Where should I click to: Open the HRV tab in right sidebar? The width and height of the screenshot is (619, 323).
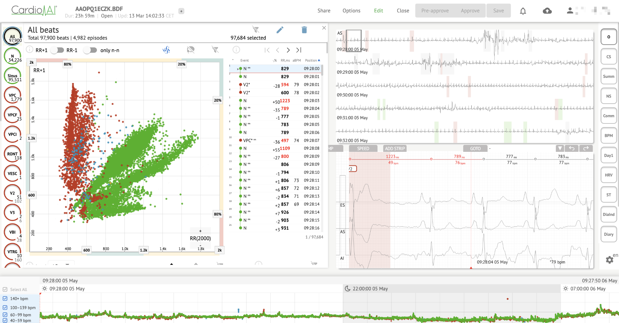coord(608,175)
